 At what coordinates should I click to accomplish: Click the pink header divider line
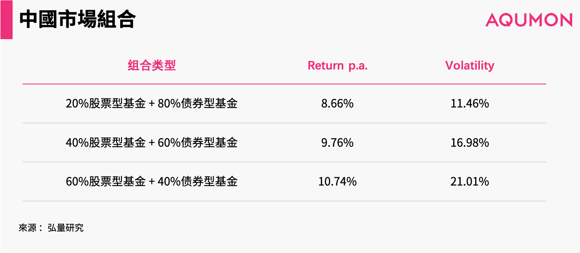[x=284, y=84]
